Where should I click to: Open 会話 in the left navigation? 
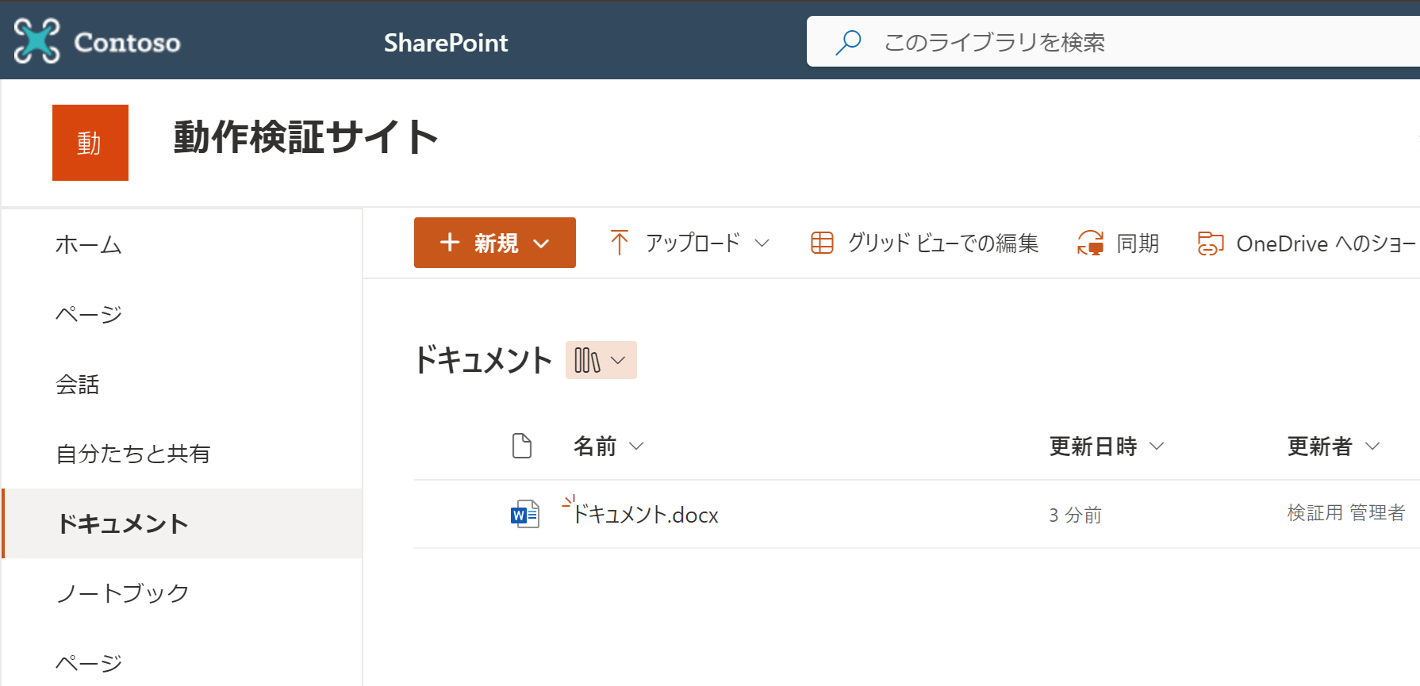tap(78, 385)
